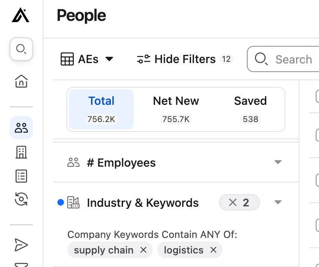Click the Search input field
Image resolution: width=319 pixels, height=267 pixels.
click(293, 59)
